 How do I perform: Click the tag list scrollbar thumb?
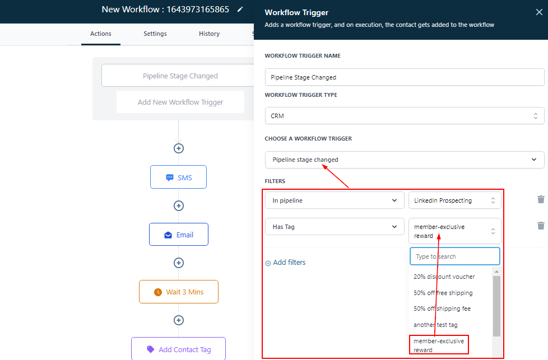(496, 306)
